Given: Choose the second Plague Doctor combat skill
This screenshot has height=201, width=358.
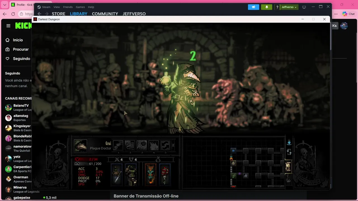Looking at the screenshot, I should pos(130,145).
